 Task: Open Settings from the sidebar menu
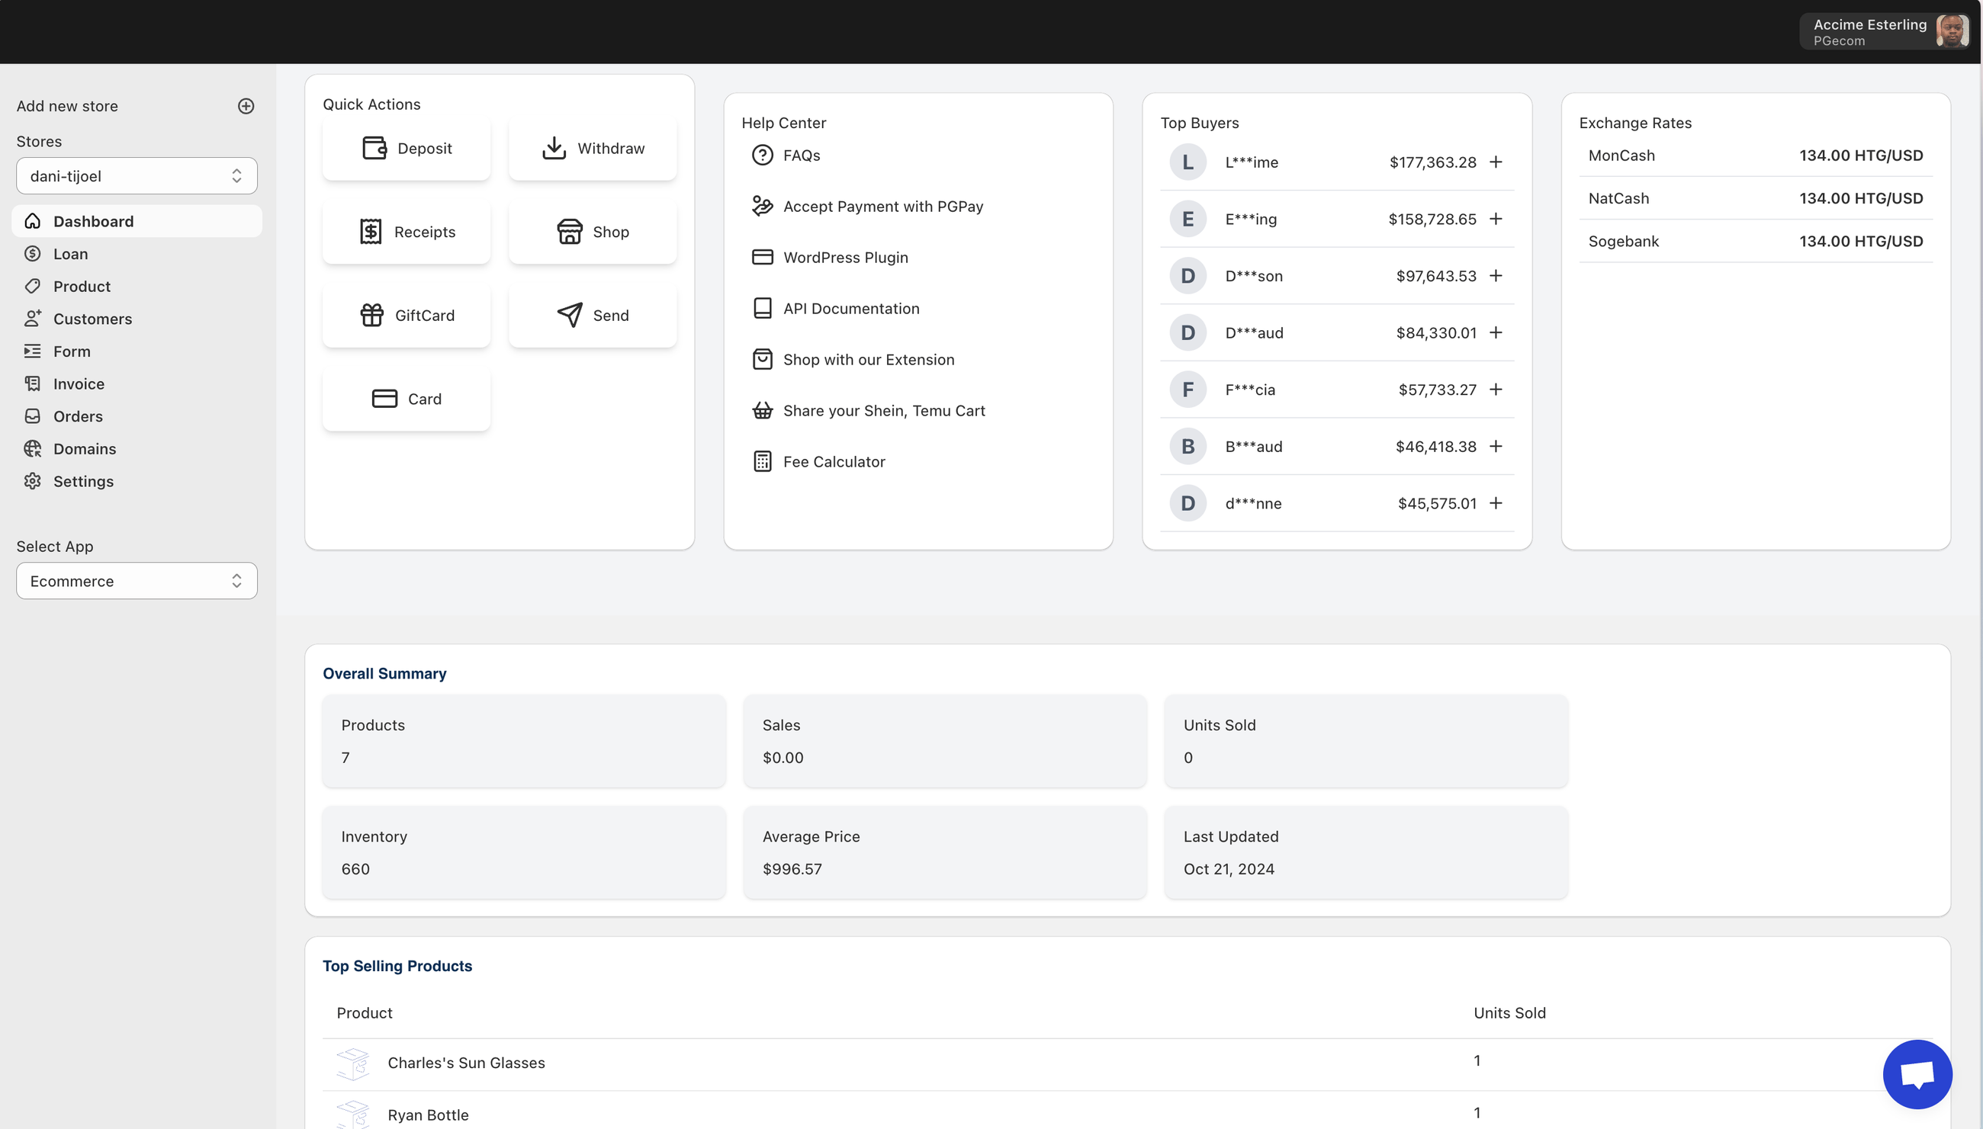click(x=83, y=482)
